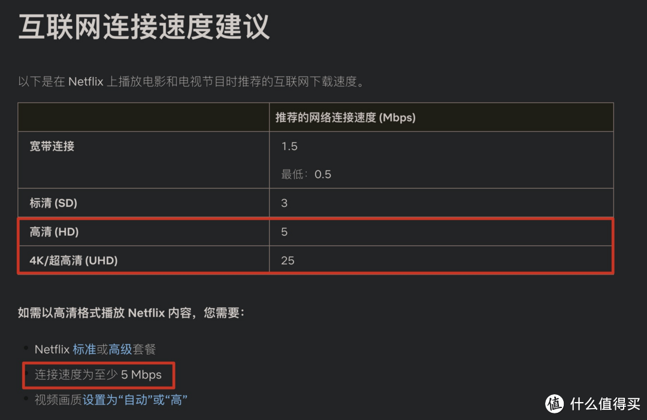Click the 连接速度为至少 5 Mbps bullet text
647x420 pixels.
(x=98, y=375)
